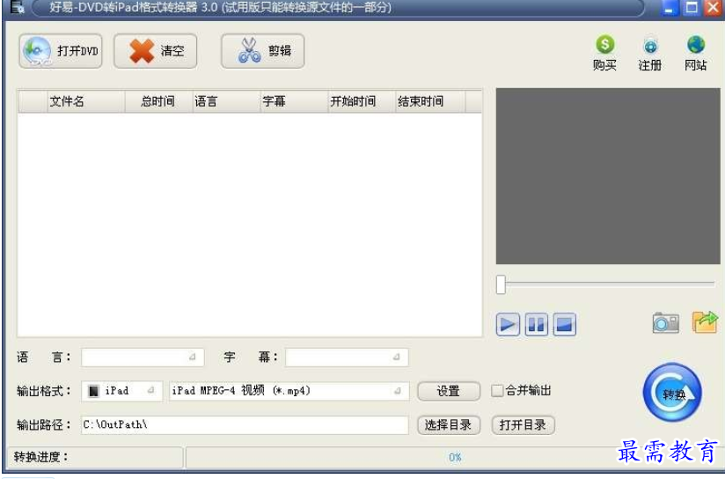Clear the file list with 清空
Viewport: 725px width, 479px height.
[x=156, y=51]
